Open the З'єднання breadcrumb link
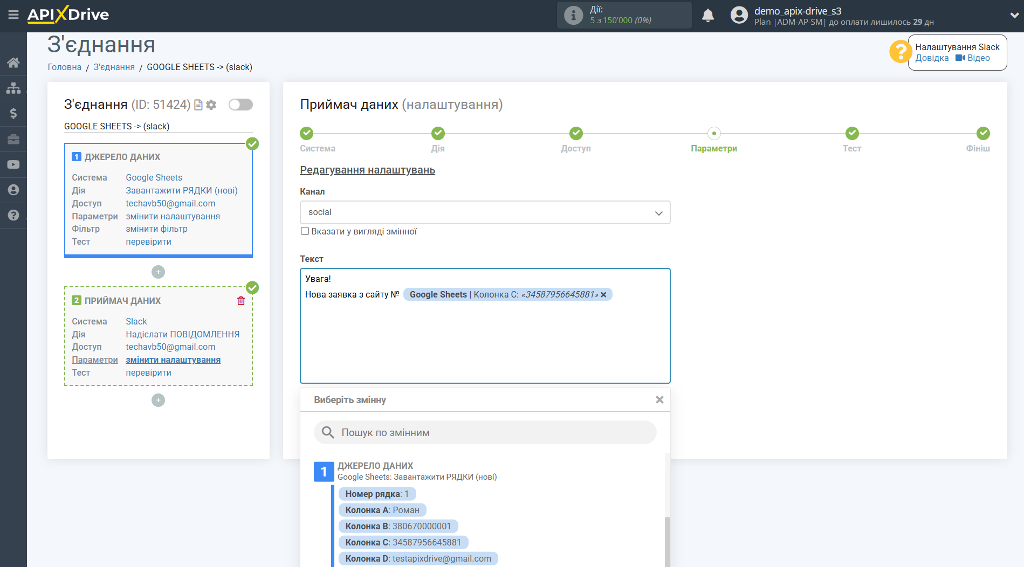This screenshot has width=1024, height=567. click(x=114, y=67)
